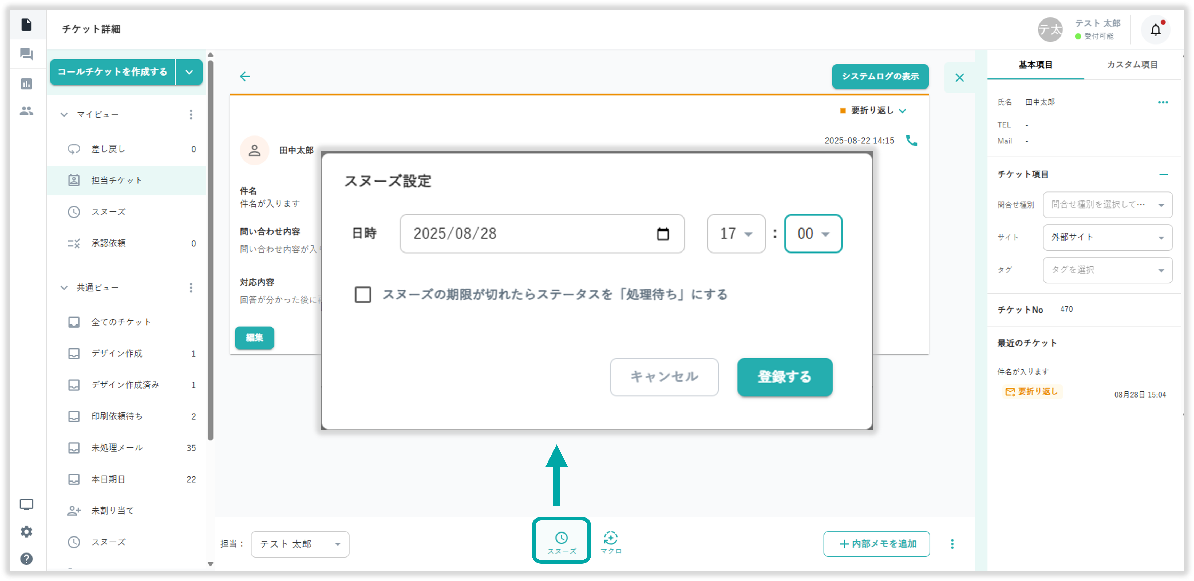Switch to the カスタム項目 tab
The width and height of the screenshot is (1194, 581).
tap(1132, 65)
